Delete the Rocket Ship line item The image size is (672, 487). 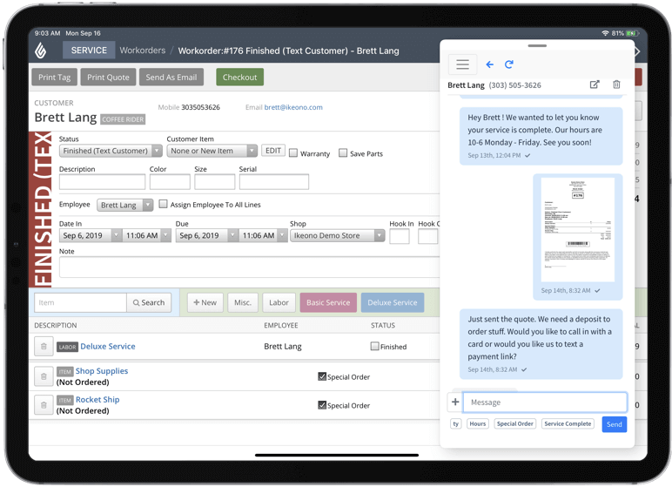[44, 404]
